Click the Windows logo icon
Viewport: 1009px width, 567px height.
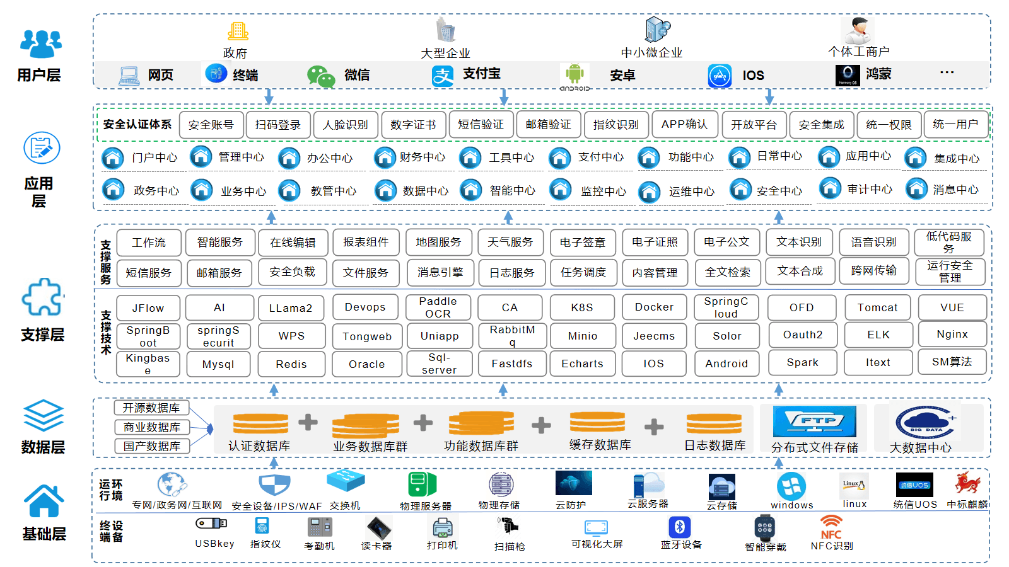(791, 486)
